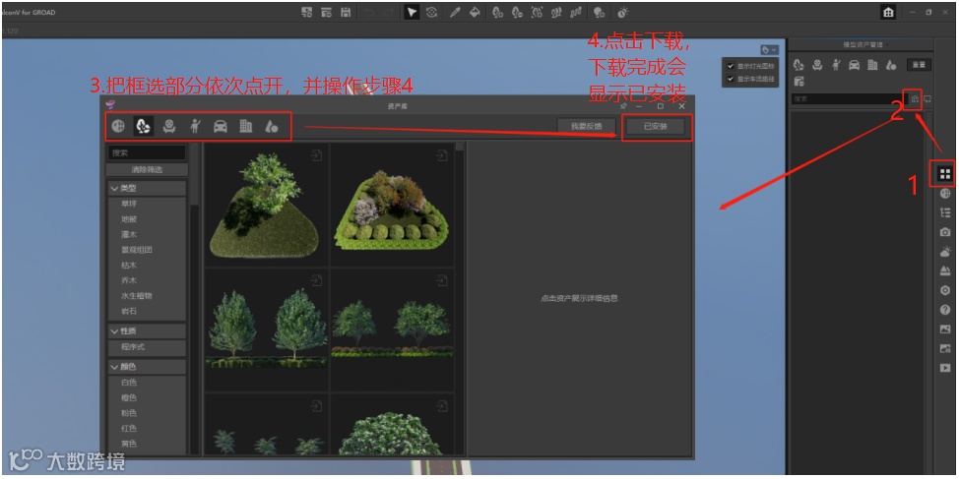Open asset library icon beside model panel search box
This screenshot has width=959, height=479.
[915, 99]
